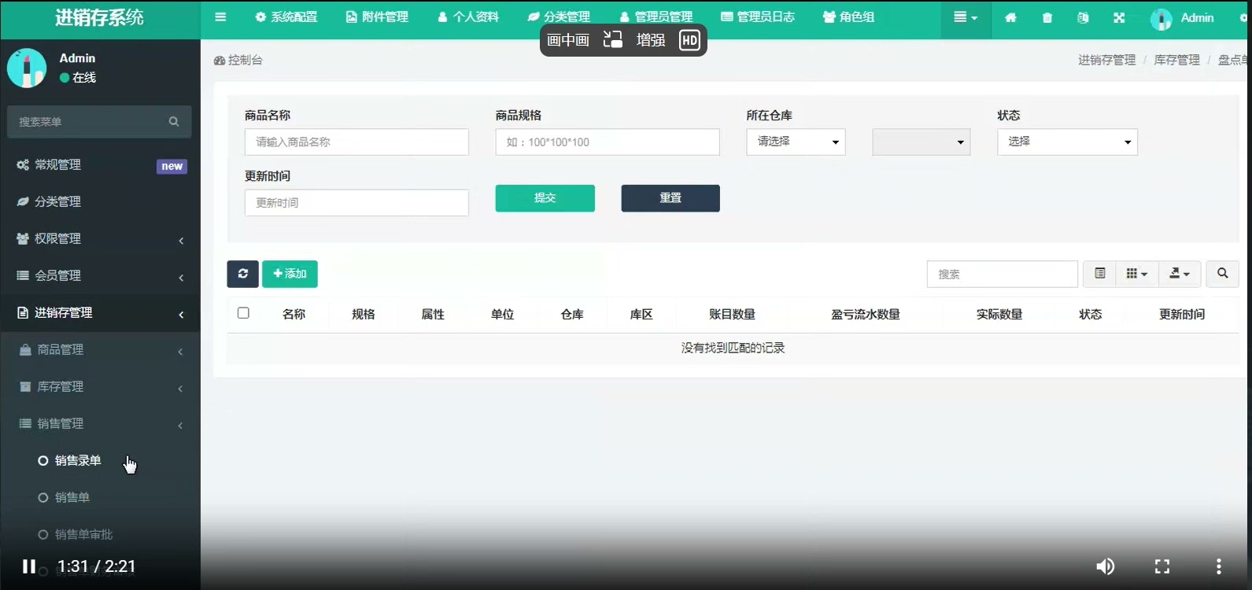Screen dimensions: 1252x590
Task: Expand 商品管理 submenu
Action: point(100,349)
